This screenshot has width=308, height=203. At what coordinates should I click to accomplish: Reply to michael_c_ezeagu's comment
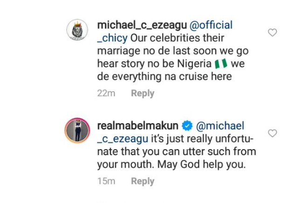click(x=143, y=93)
